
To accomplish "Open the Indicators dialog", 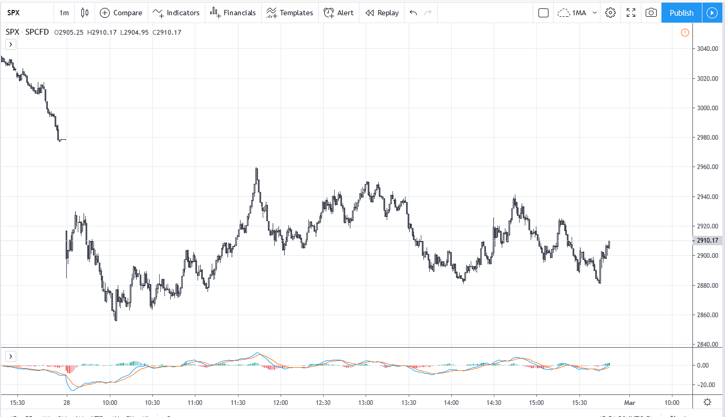I will [176, 13].
